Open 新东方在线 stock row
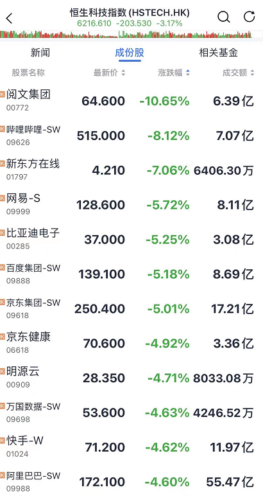Image resolution: width=263 pixels, height=496 pixels. pos(131,170)
